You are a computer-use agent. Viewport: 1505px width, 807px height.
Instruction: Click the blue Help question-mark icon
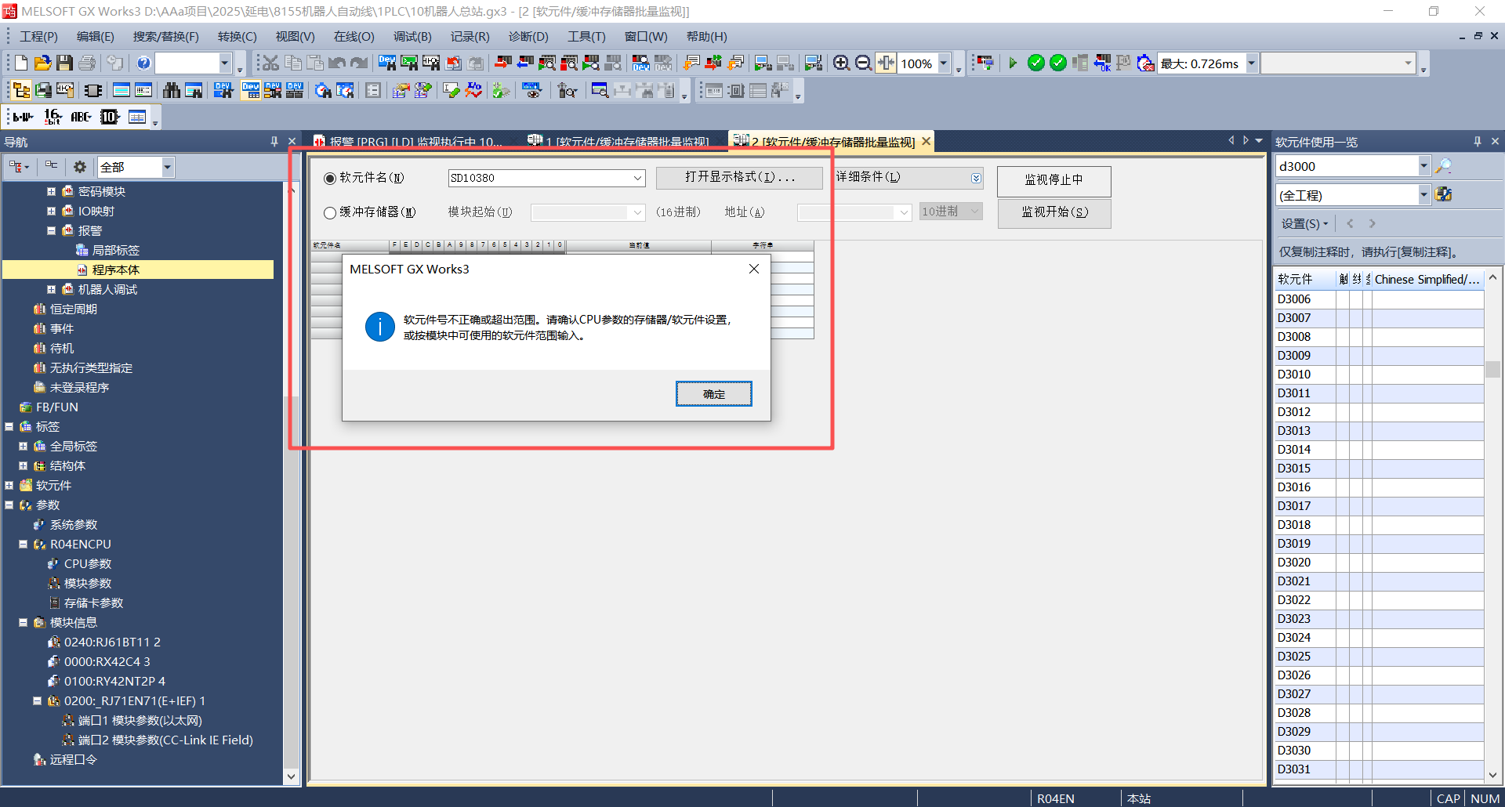(143, 63)
